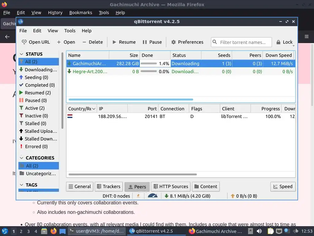Viewport: 314px width, 236px height.
Task: Expand toolbar overflow arrow below Lock
Action: point(293,46)
